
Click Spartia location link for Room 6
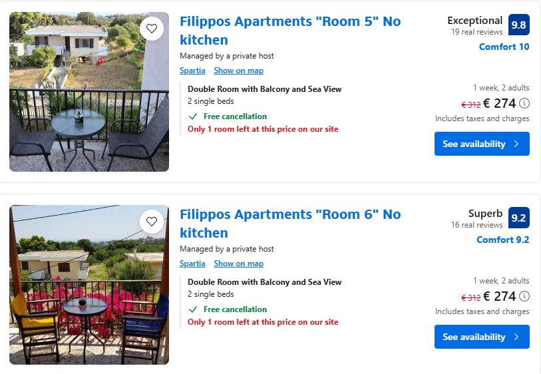192,264
